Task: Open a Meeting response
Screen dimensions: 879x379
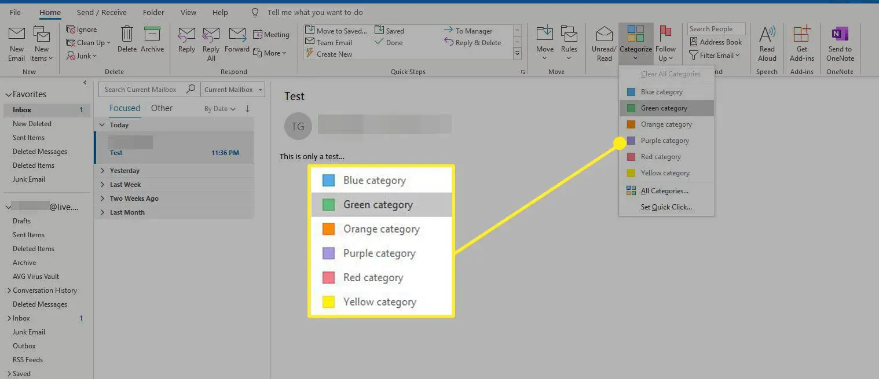Action: coord(272,35)
